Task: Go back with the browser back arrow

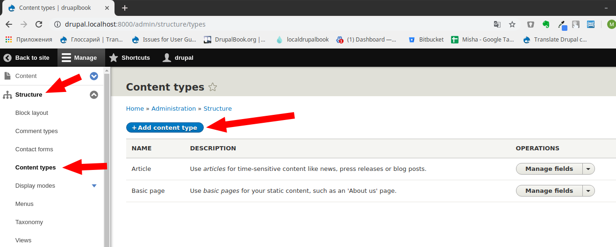Action: pos(9,24)
